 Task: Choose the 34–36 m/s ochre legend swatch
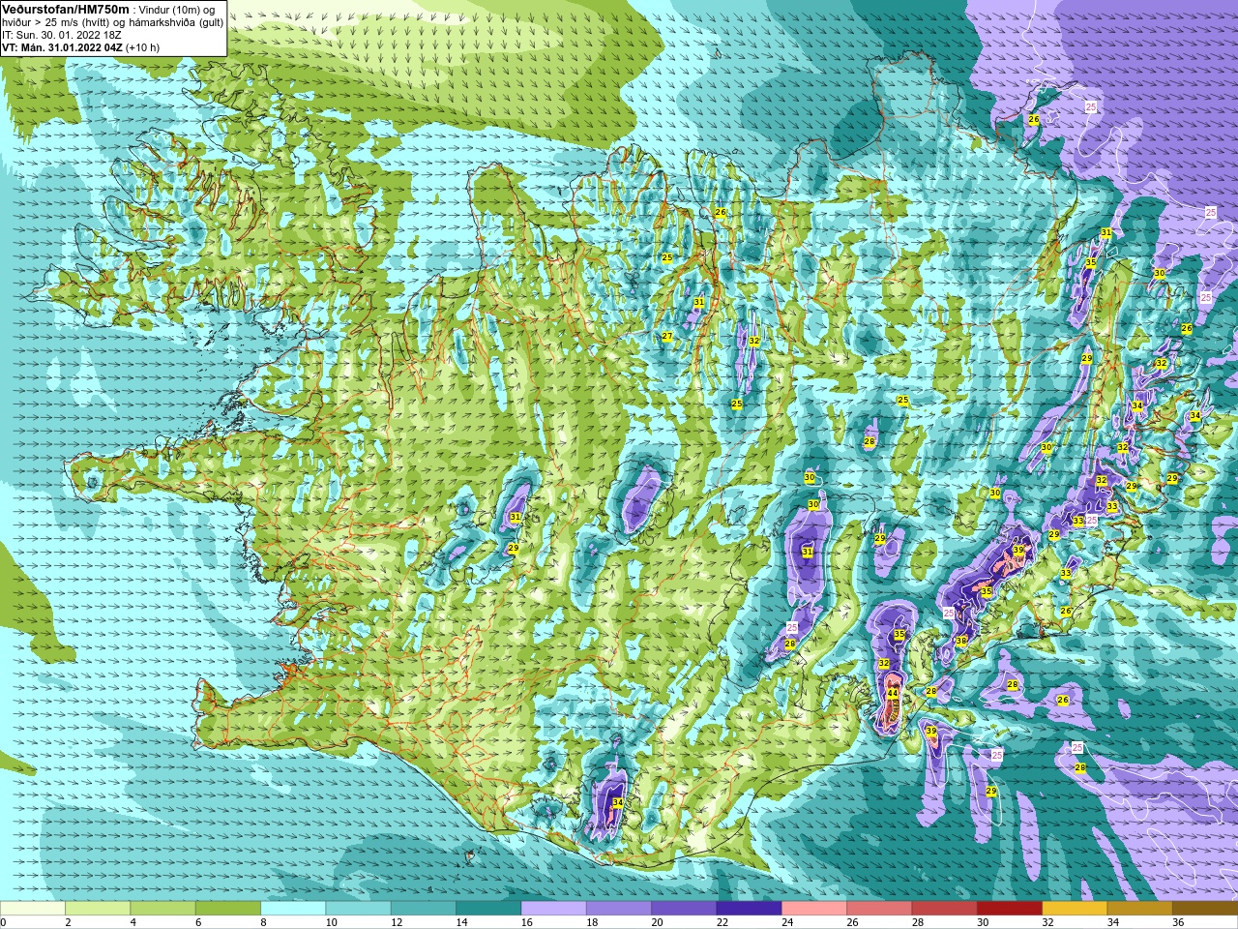click(x=1139, y=909)
